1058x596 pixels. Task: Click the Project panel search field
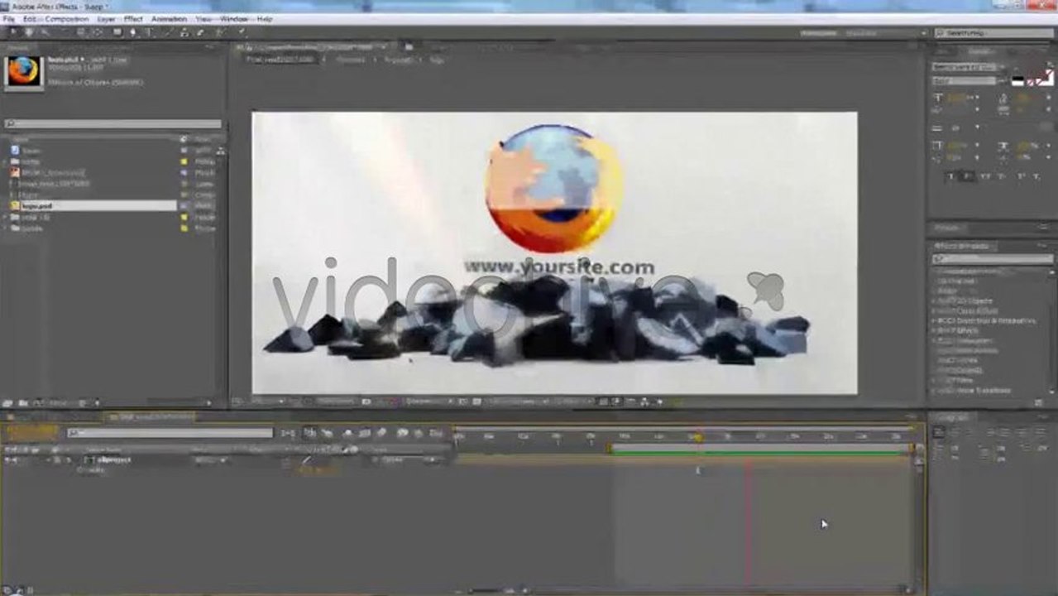coord(113,124)
